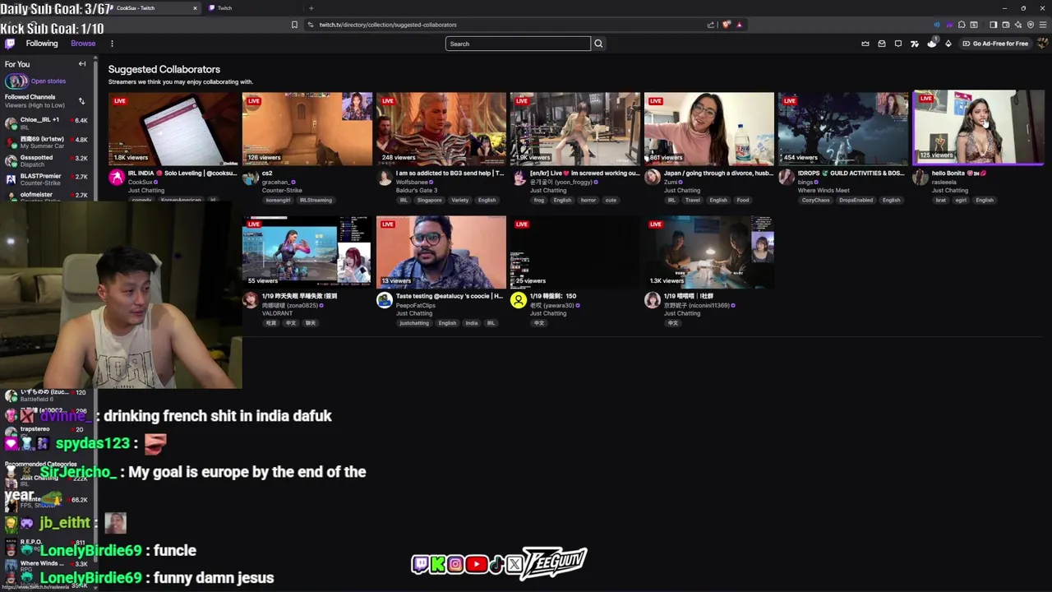
Task: Click the Wolfsbanee channel name link
Action: point(413,182)
